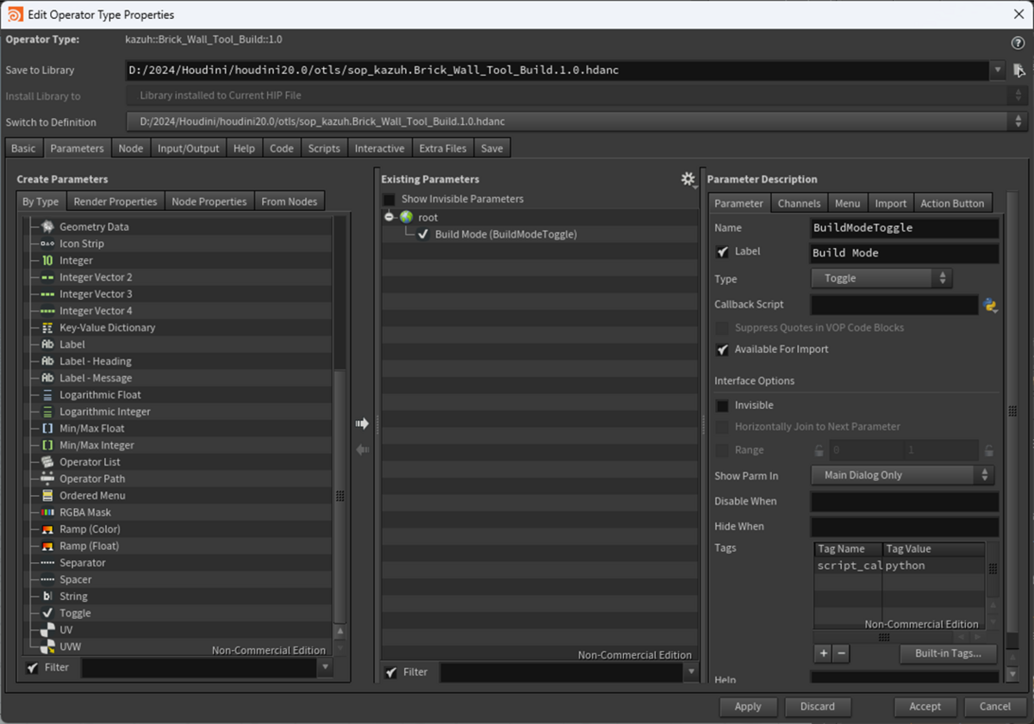Open the Switch to Definition dropdown

[x=576, y=122]
